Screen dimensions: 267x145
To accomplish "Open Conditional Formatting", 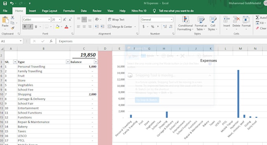I will tap(185, 24).
